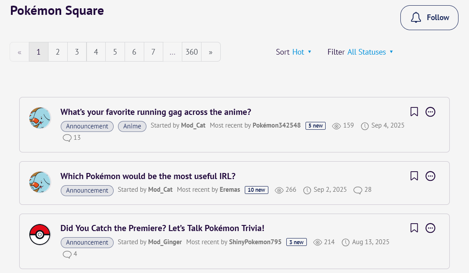This screenshot has height=273, width=469.
Task: Click the eye icon beside 159 views
Action: tap(337, 126)
